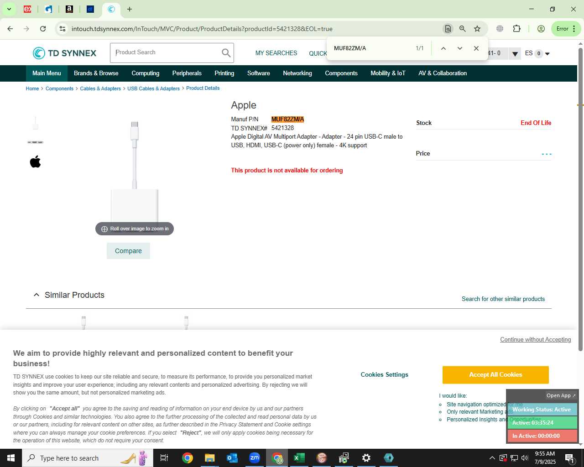Open Settings gear on taskbar
The height and width of the screenshot is (467, 584).
coord(366,458)
